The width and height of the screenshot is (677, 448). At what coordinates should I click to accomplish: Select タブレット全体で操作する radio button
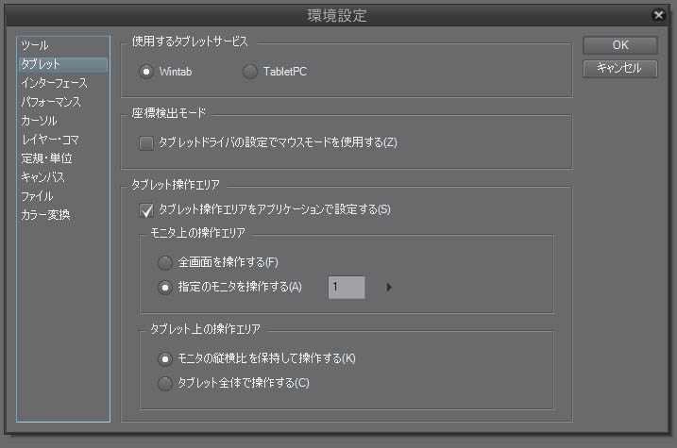pos(165,383)
